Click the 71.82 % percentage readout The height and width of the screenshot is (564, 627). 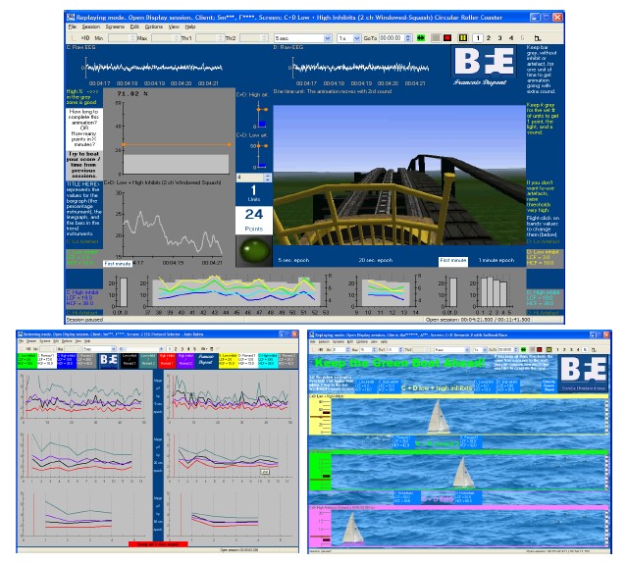click(132, 94)
